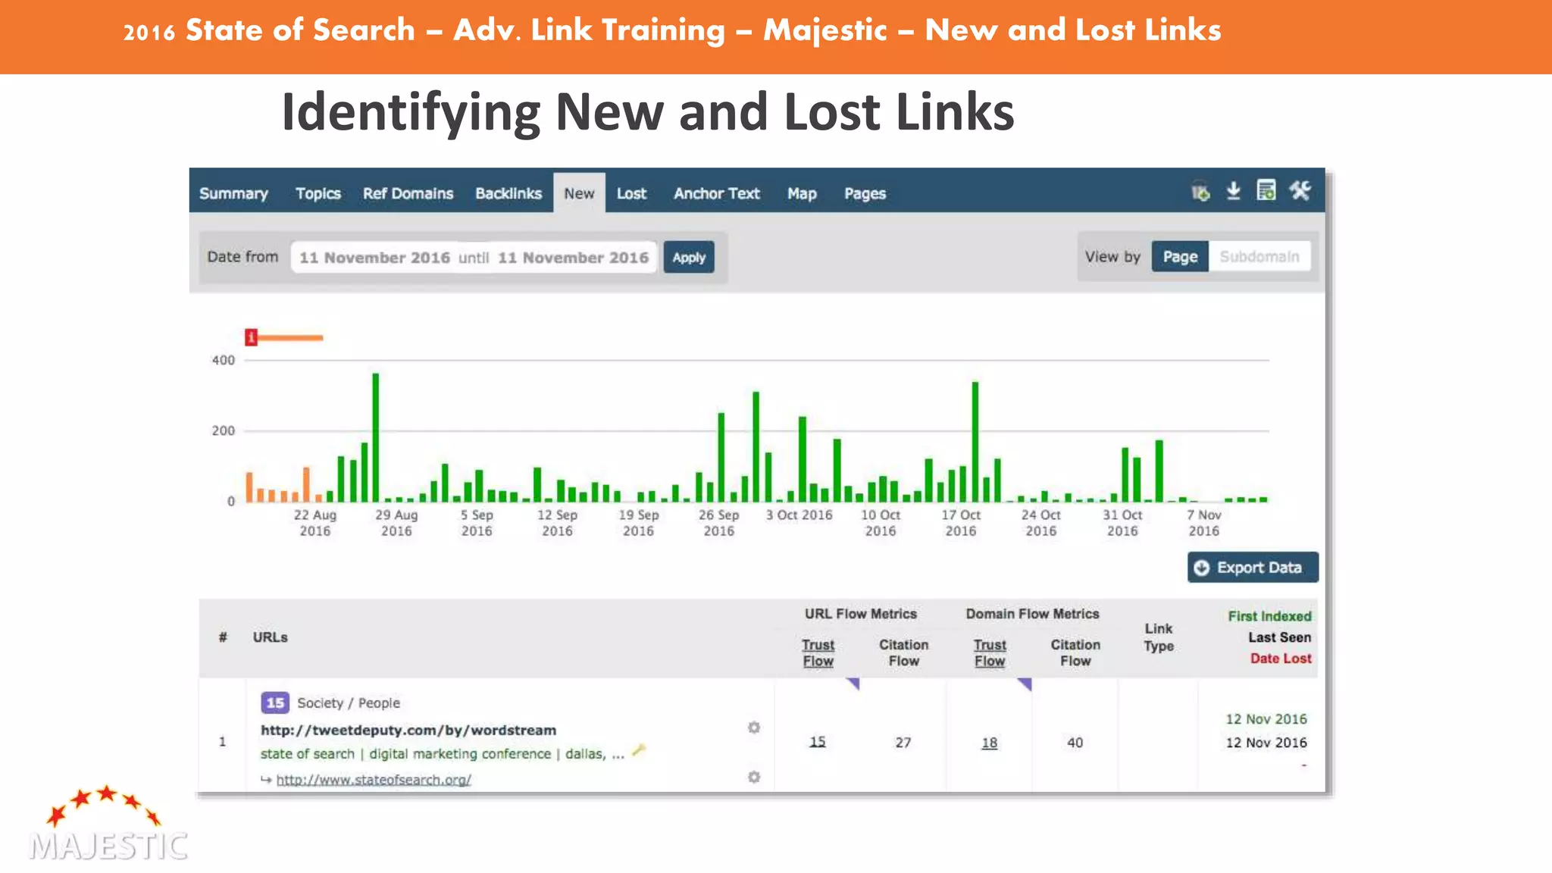Click purple triangle marker under Domain Flow Metrics
This screenshot has height=873, width=1552.
[x=1025, y=684]
